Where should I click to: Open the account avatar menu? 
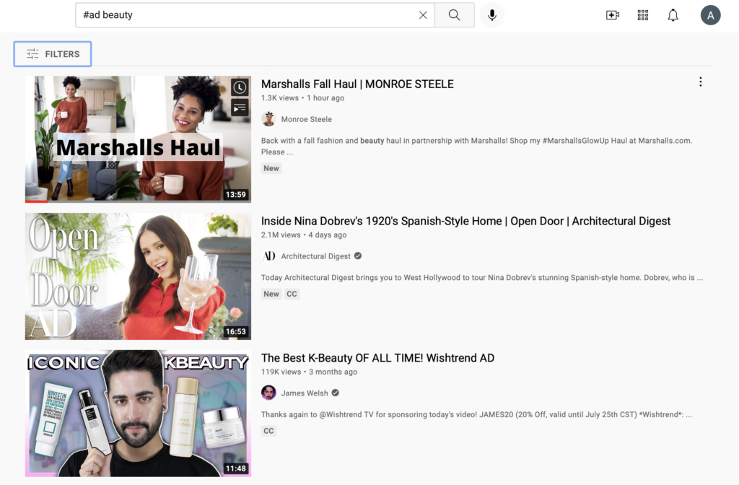[x=710, y=14]
